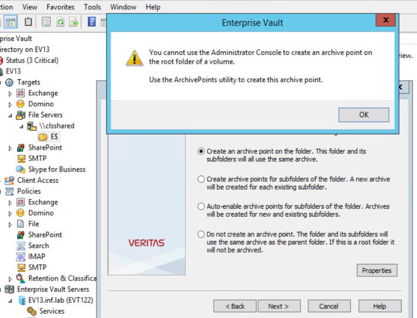Open the Properties toolbar icon

(x=46, y=22)
